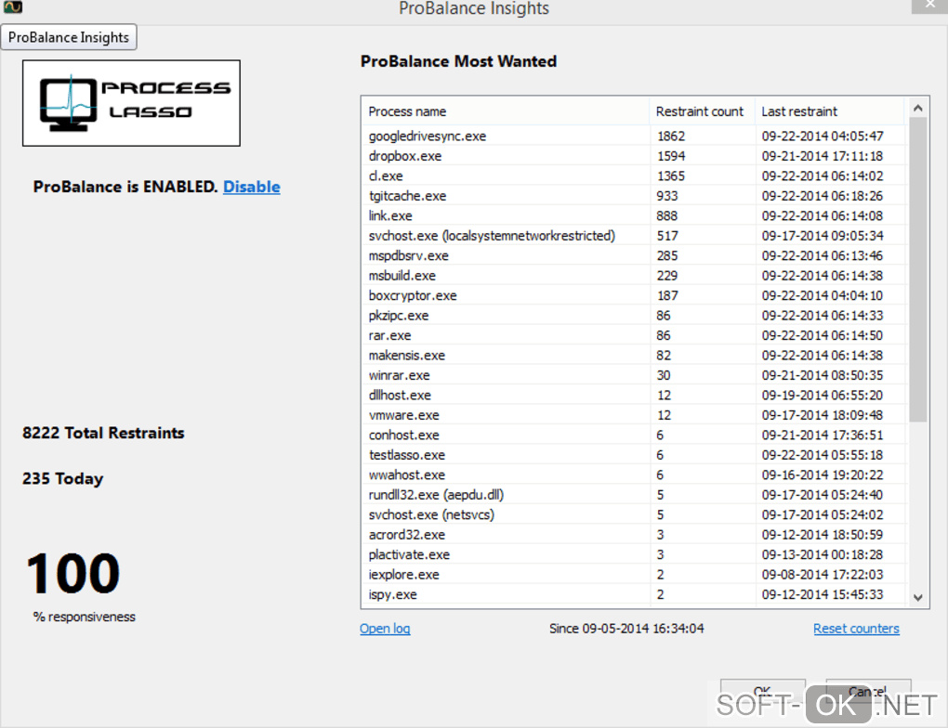This screenshot has width=948, height=728.
Task: Click the 235 Today text
Action: click(x=63, y=478)
